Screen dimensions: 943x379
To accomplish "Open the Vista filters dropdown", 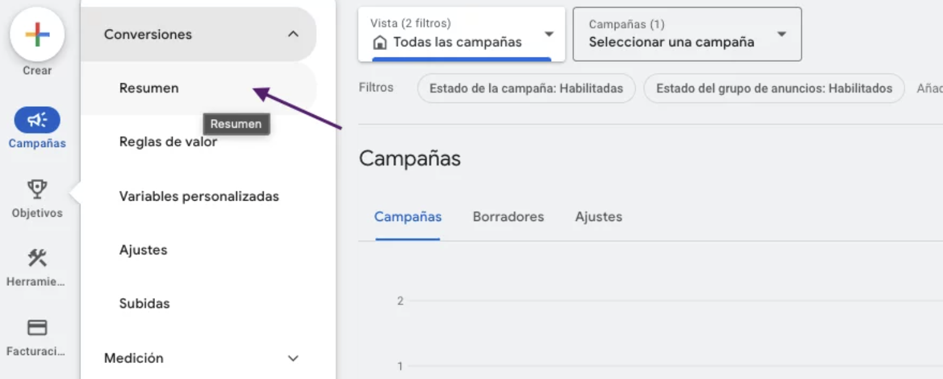I will point(548,34).
